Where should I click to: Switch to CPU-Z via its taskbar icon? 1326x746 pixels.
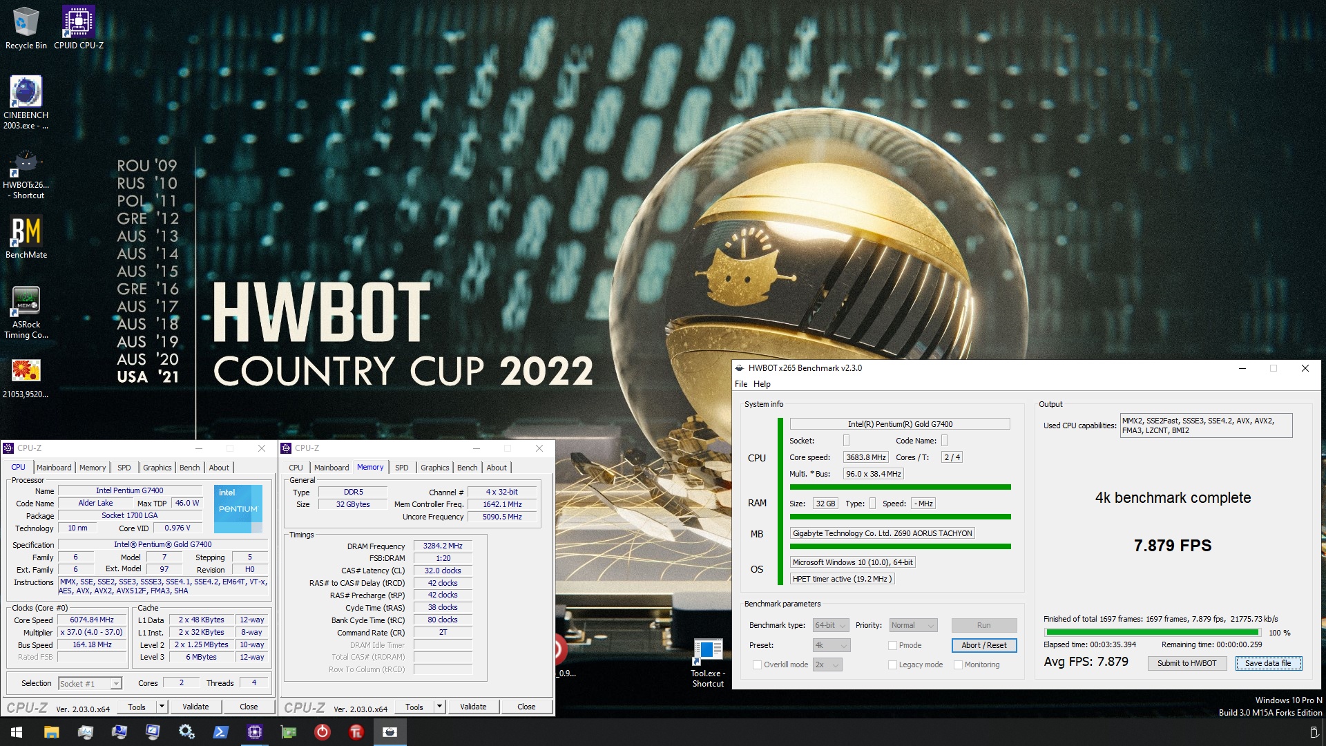click(x=254, y=732)
